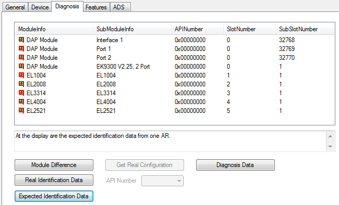Click EL2521 in the SubModuleInfo column
The image size is (339, 205).
(x=106, y=111)
